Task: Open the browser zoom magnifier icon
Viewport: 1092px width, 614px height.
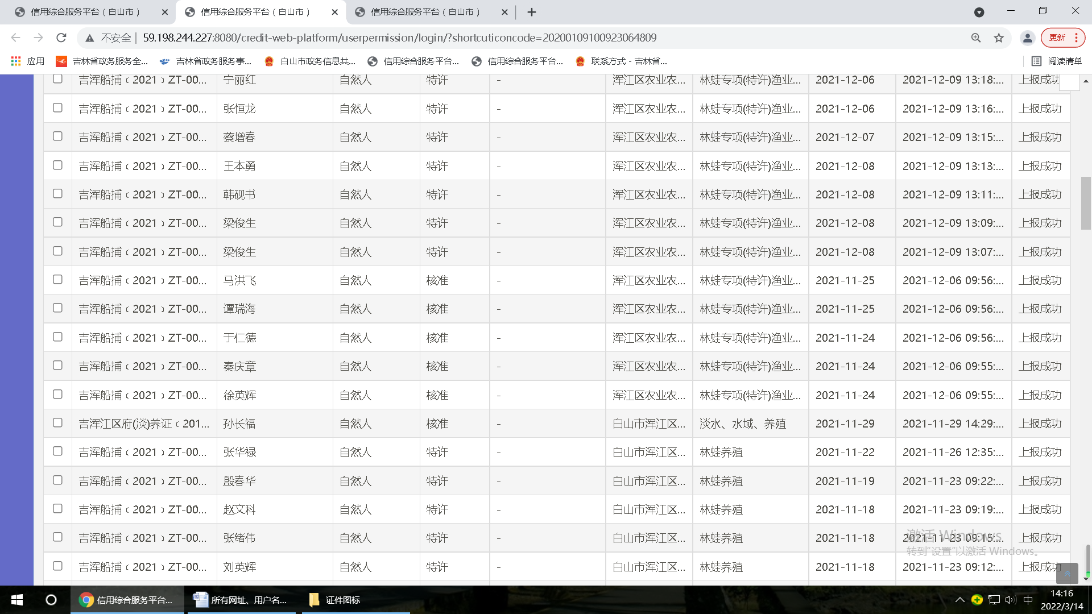Action: pyautogui.click(x=976, y=38)
